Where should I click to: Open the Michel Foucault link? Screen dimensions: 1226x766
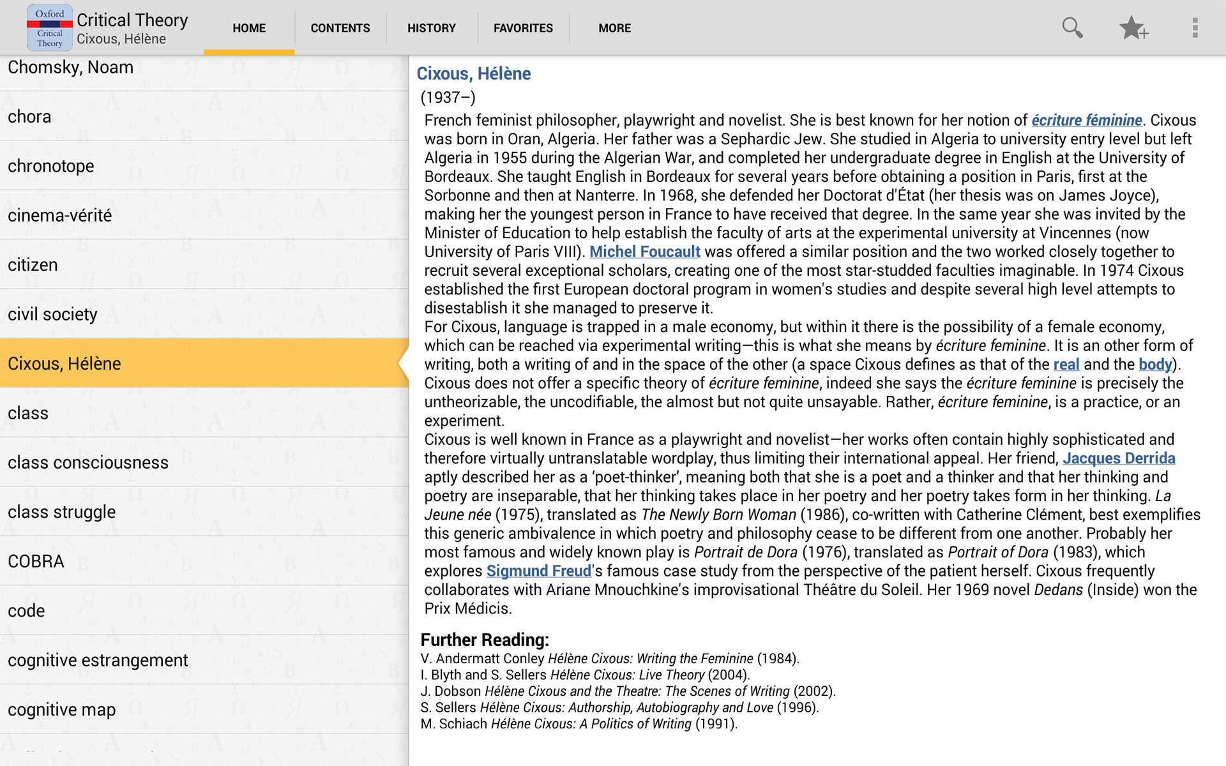[x=644, y=252]
